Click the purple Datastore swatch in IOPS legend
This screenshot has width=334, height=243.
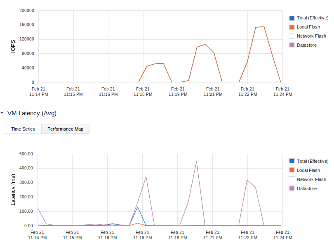pos(292,45)
